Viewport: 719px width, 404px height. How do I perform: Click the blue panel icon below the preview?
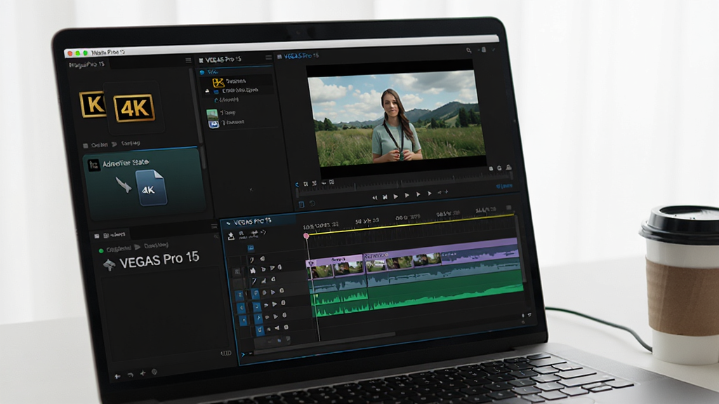pos(301,204)
